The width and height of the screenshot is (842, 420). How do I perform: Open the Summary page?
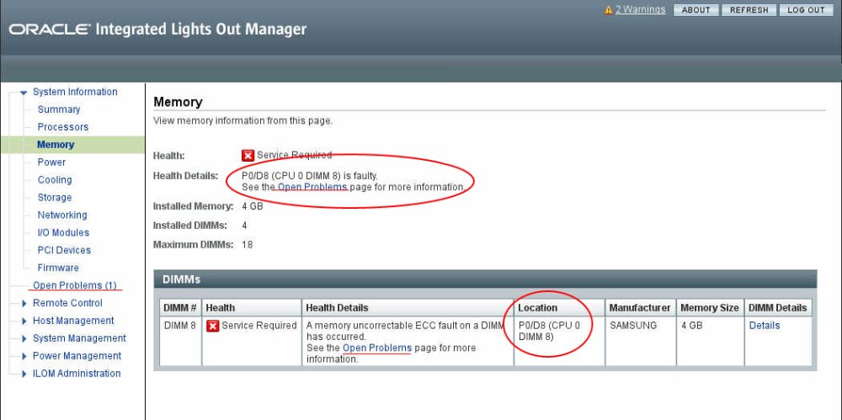[x=59, y=109]
